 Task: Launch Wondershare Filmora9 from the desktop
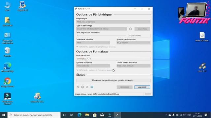(7, 98)
